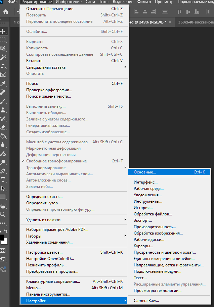Open Интерфейс preferences

[x=169, y=182]
